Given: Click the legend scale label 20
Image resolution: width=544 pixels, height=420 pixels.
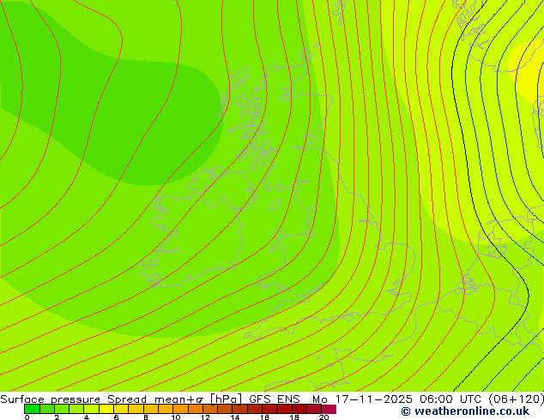Looking at the screenshot, I should (323, 417).
